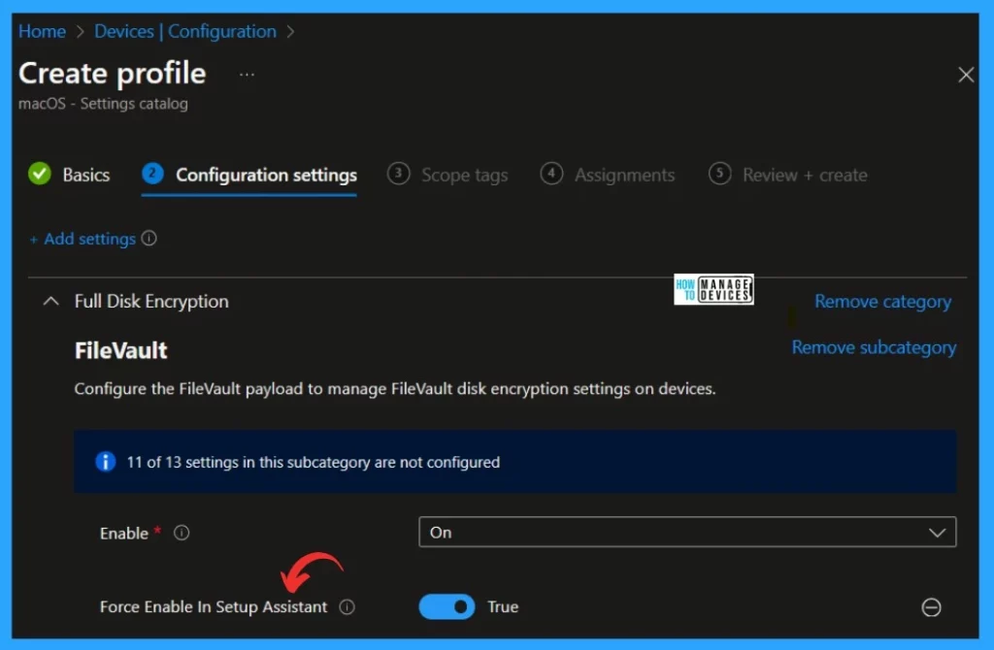Click the step 5 circle icon
This screenshot has width=994, height=650.
click(x=719, y=174)
